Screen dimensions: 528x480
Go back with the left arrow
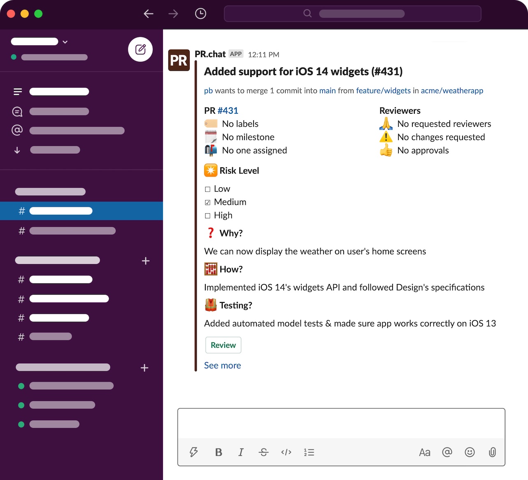(x=149, y=14)
